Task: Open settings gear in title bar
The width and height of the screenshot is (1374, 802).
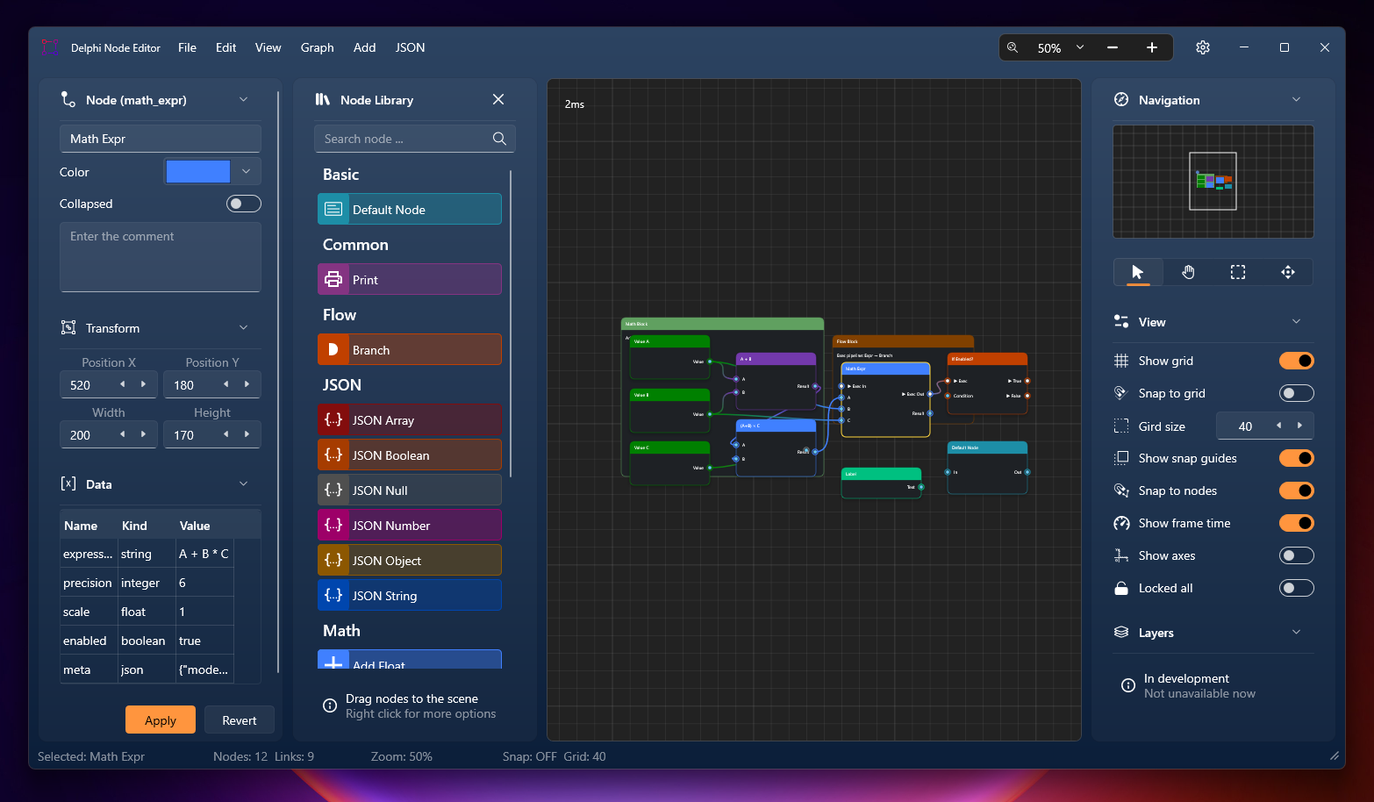Action: point(1203,47)
